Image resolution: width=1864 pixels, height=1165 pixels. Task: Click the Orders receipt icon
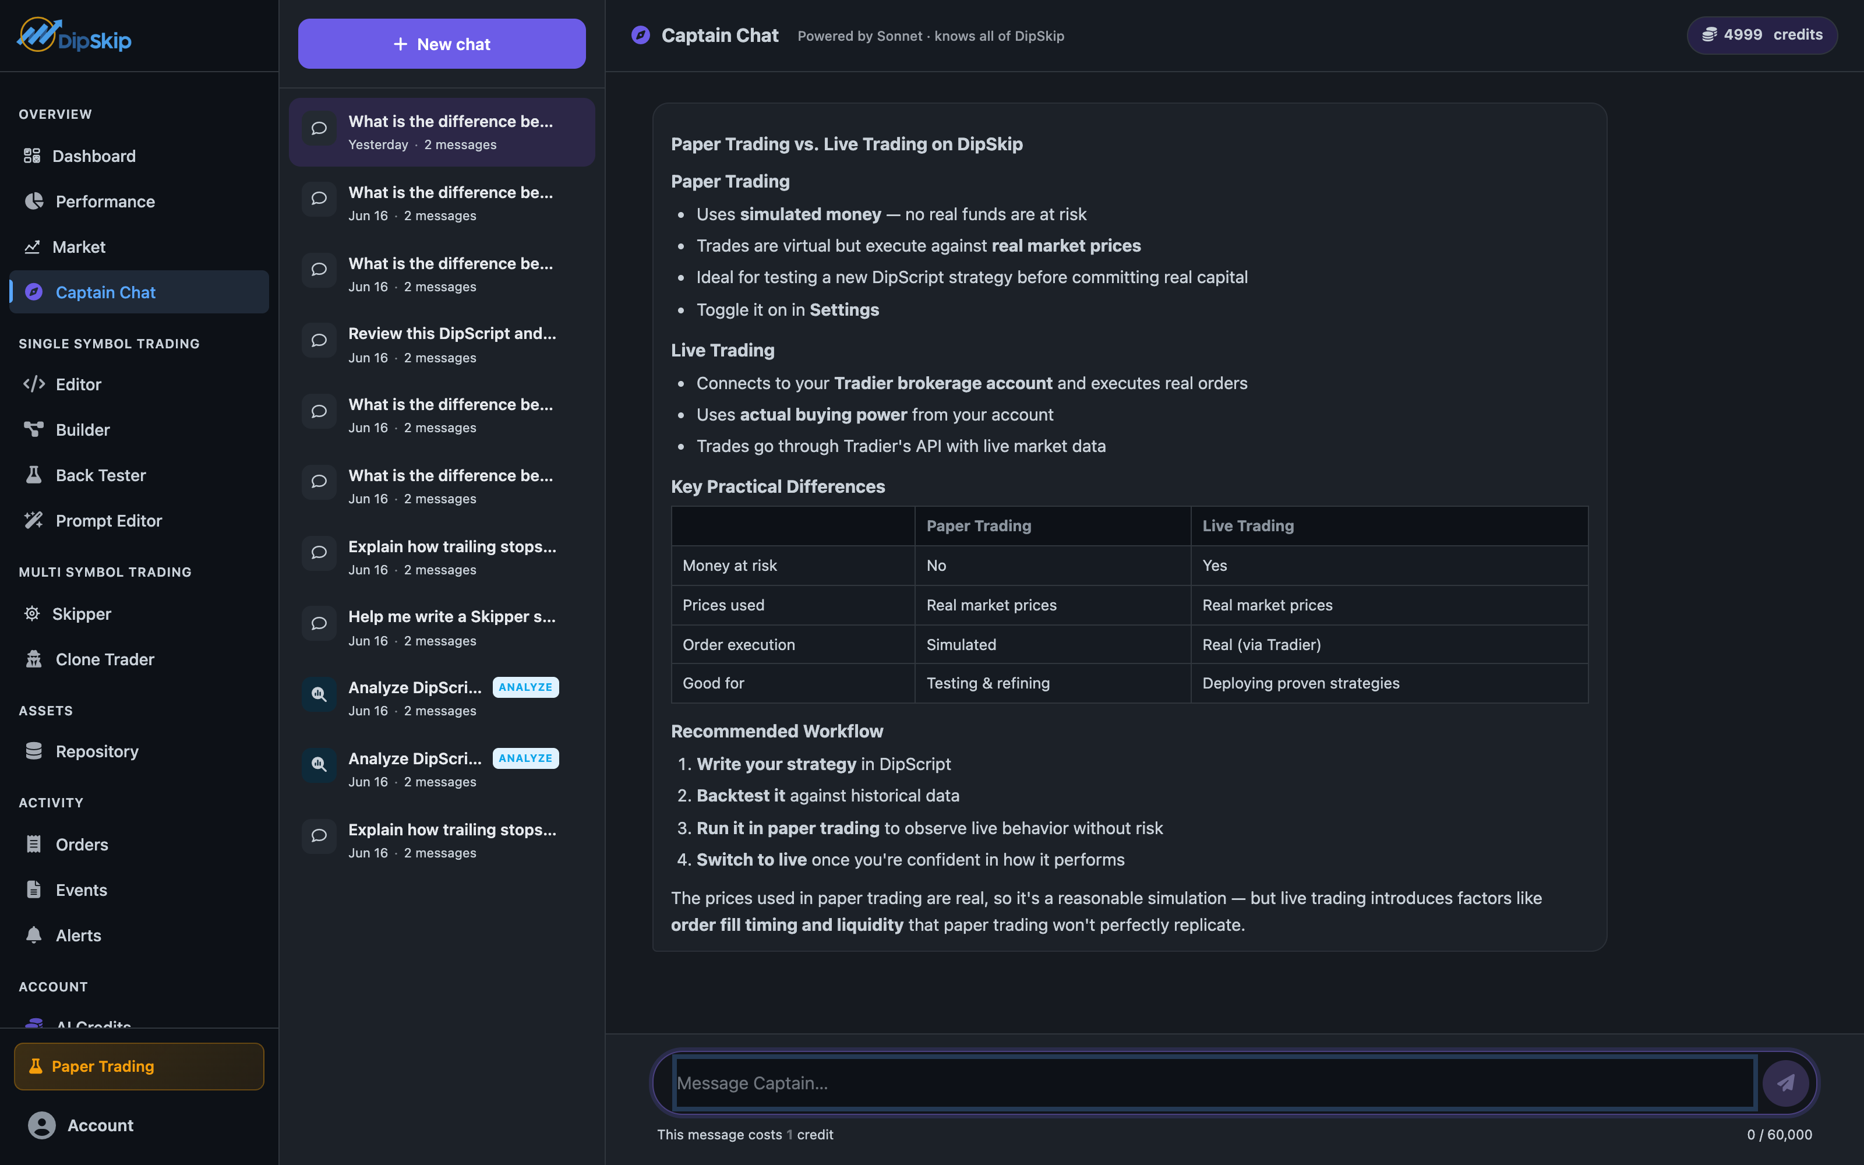tap(34, 843)
